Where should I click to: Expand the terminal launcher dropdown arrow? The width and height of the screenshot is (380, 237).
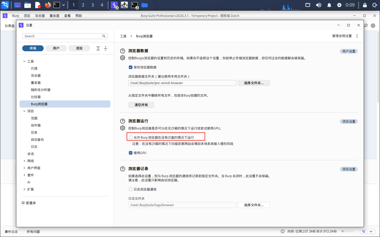point(64,5)
